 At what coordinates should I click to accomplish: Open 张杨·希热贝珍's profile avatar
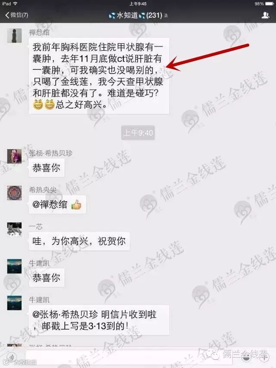pyautogui.click(x=14, y=156)
